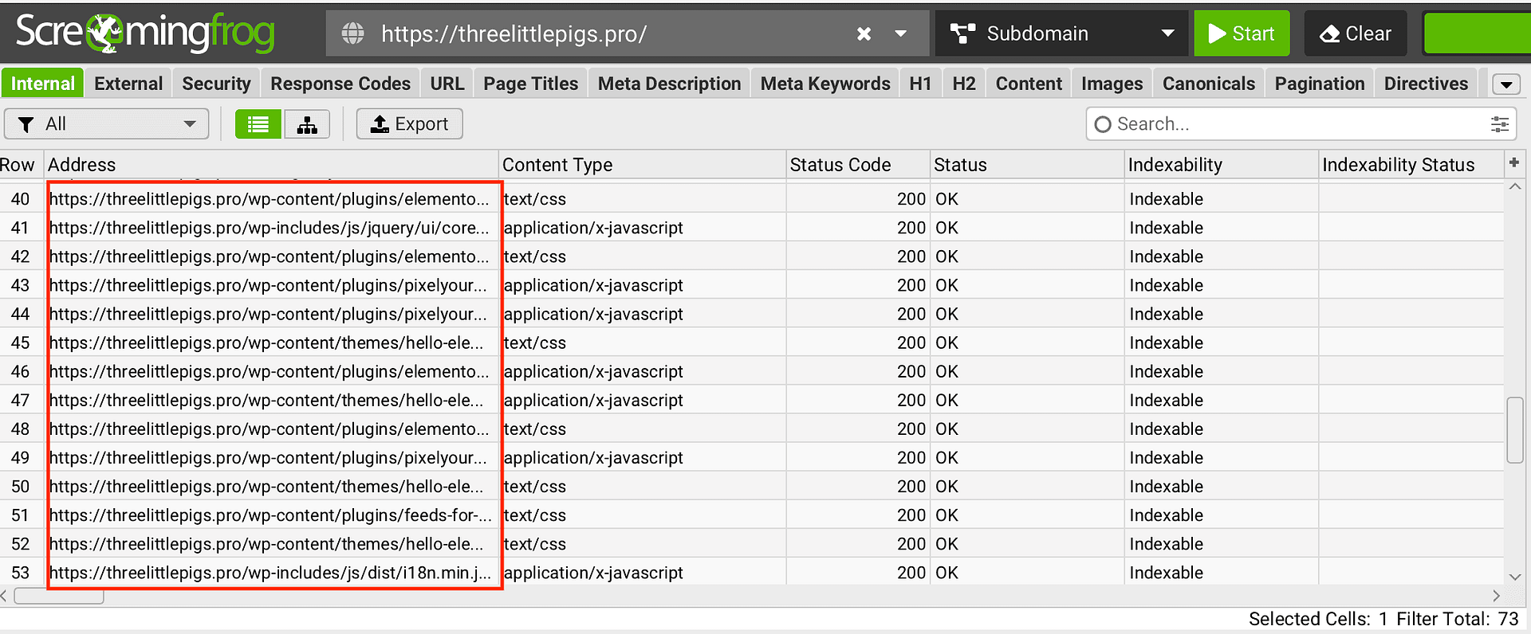Open the Subdomain mode dropdown
This screenshot has width=1531, height=634.
pyautogui.click(x=1061, y=33)
